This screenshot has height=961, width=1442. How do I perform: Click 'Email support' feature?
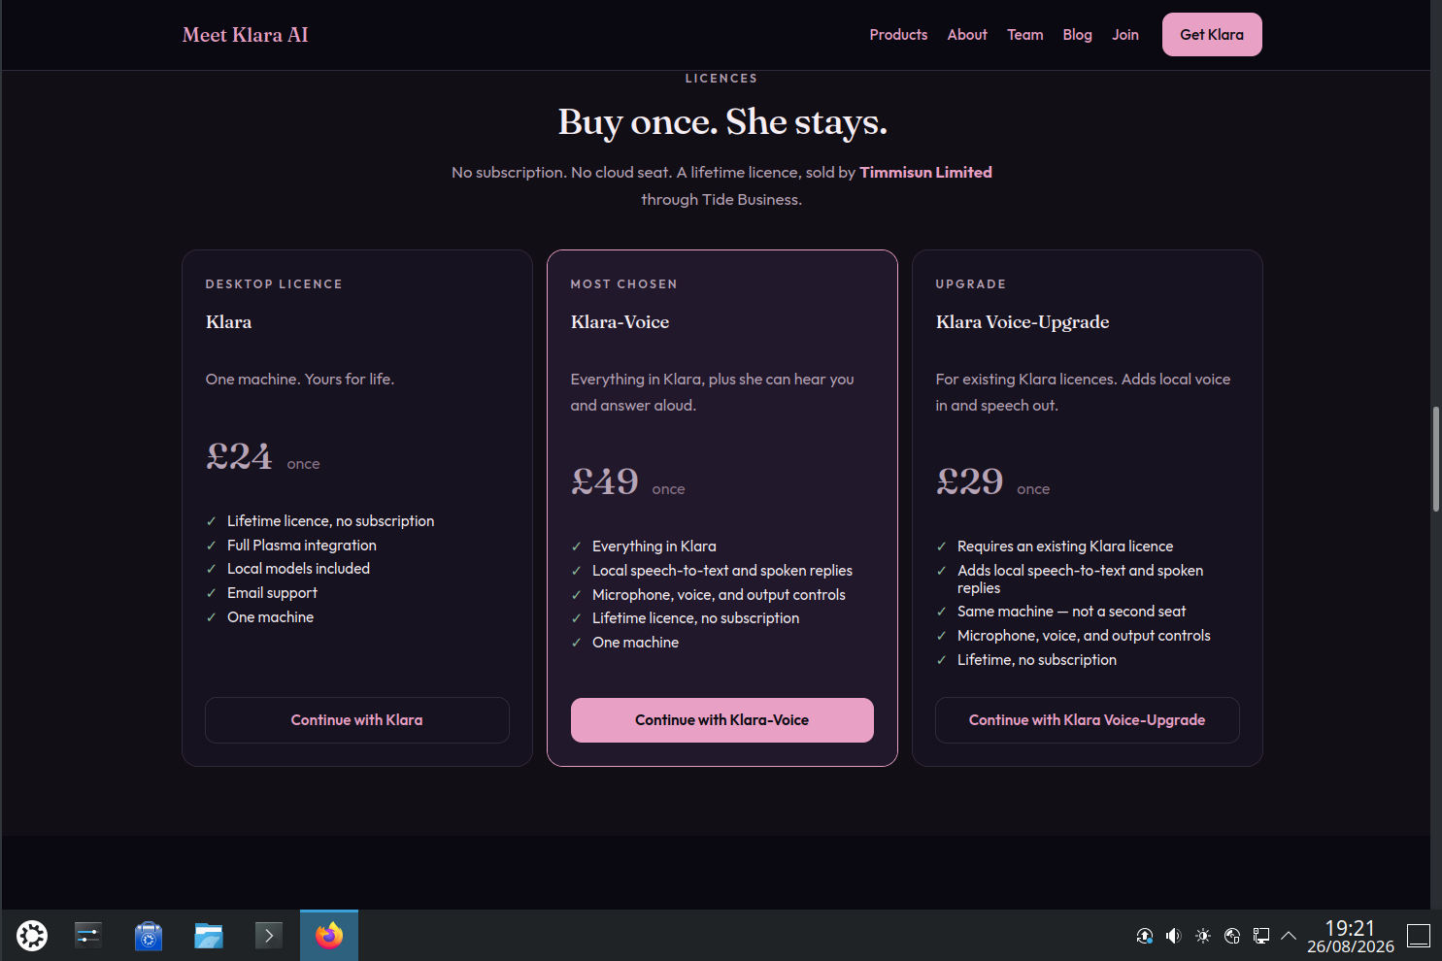pyautogui.click(x=273, y=593)
